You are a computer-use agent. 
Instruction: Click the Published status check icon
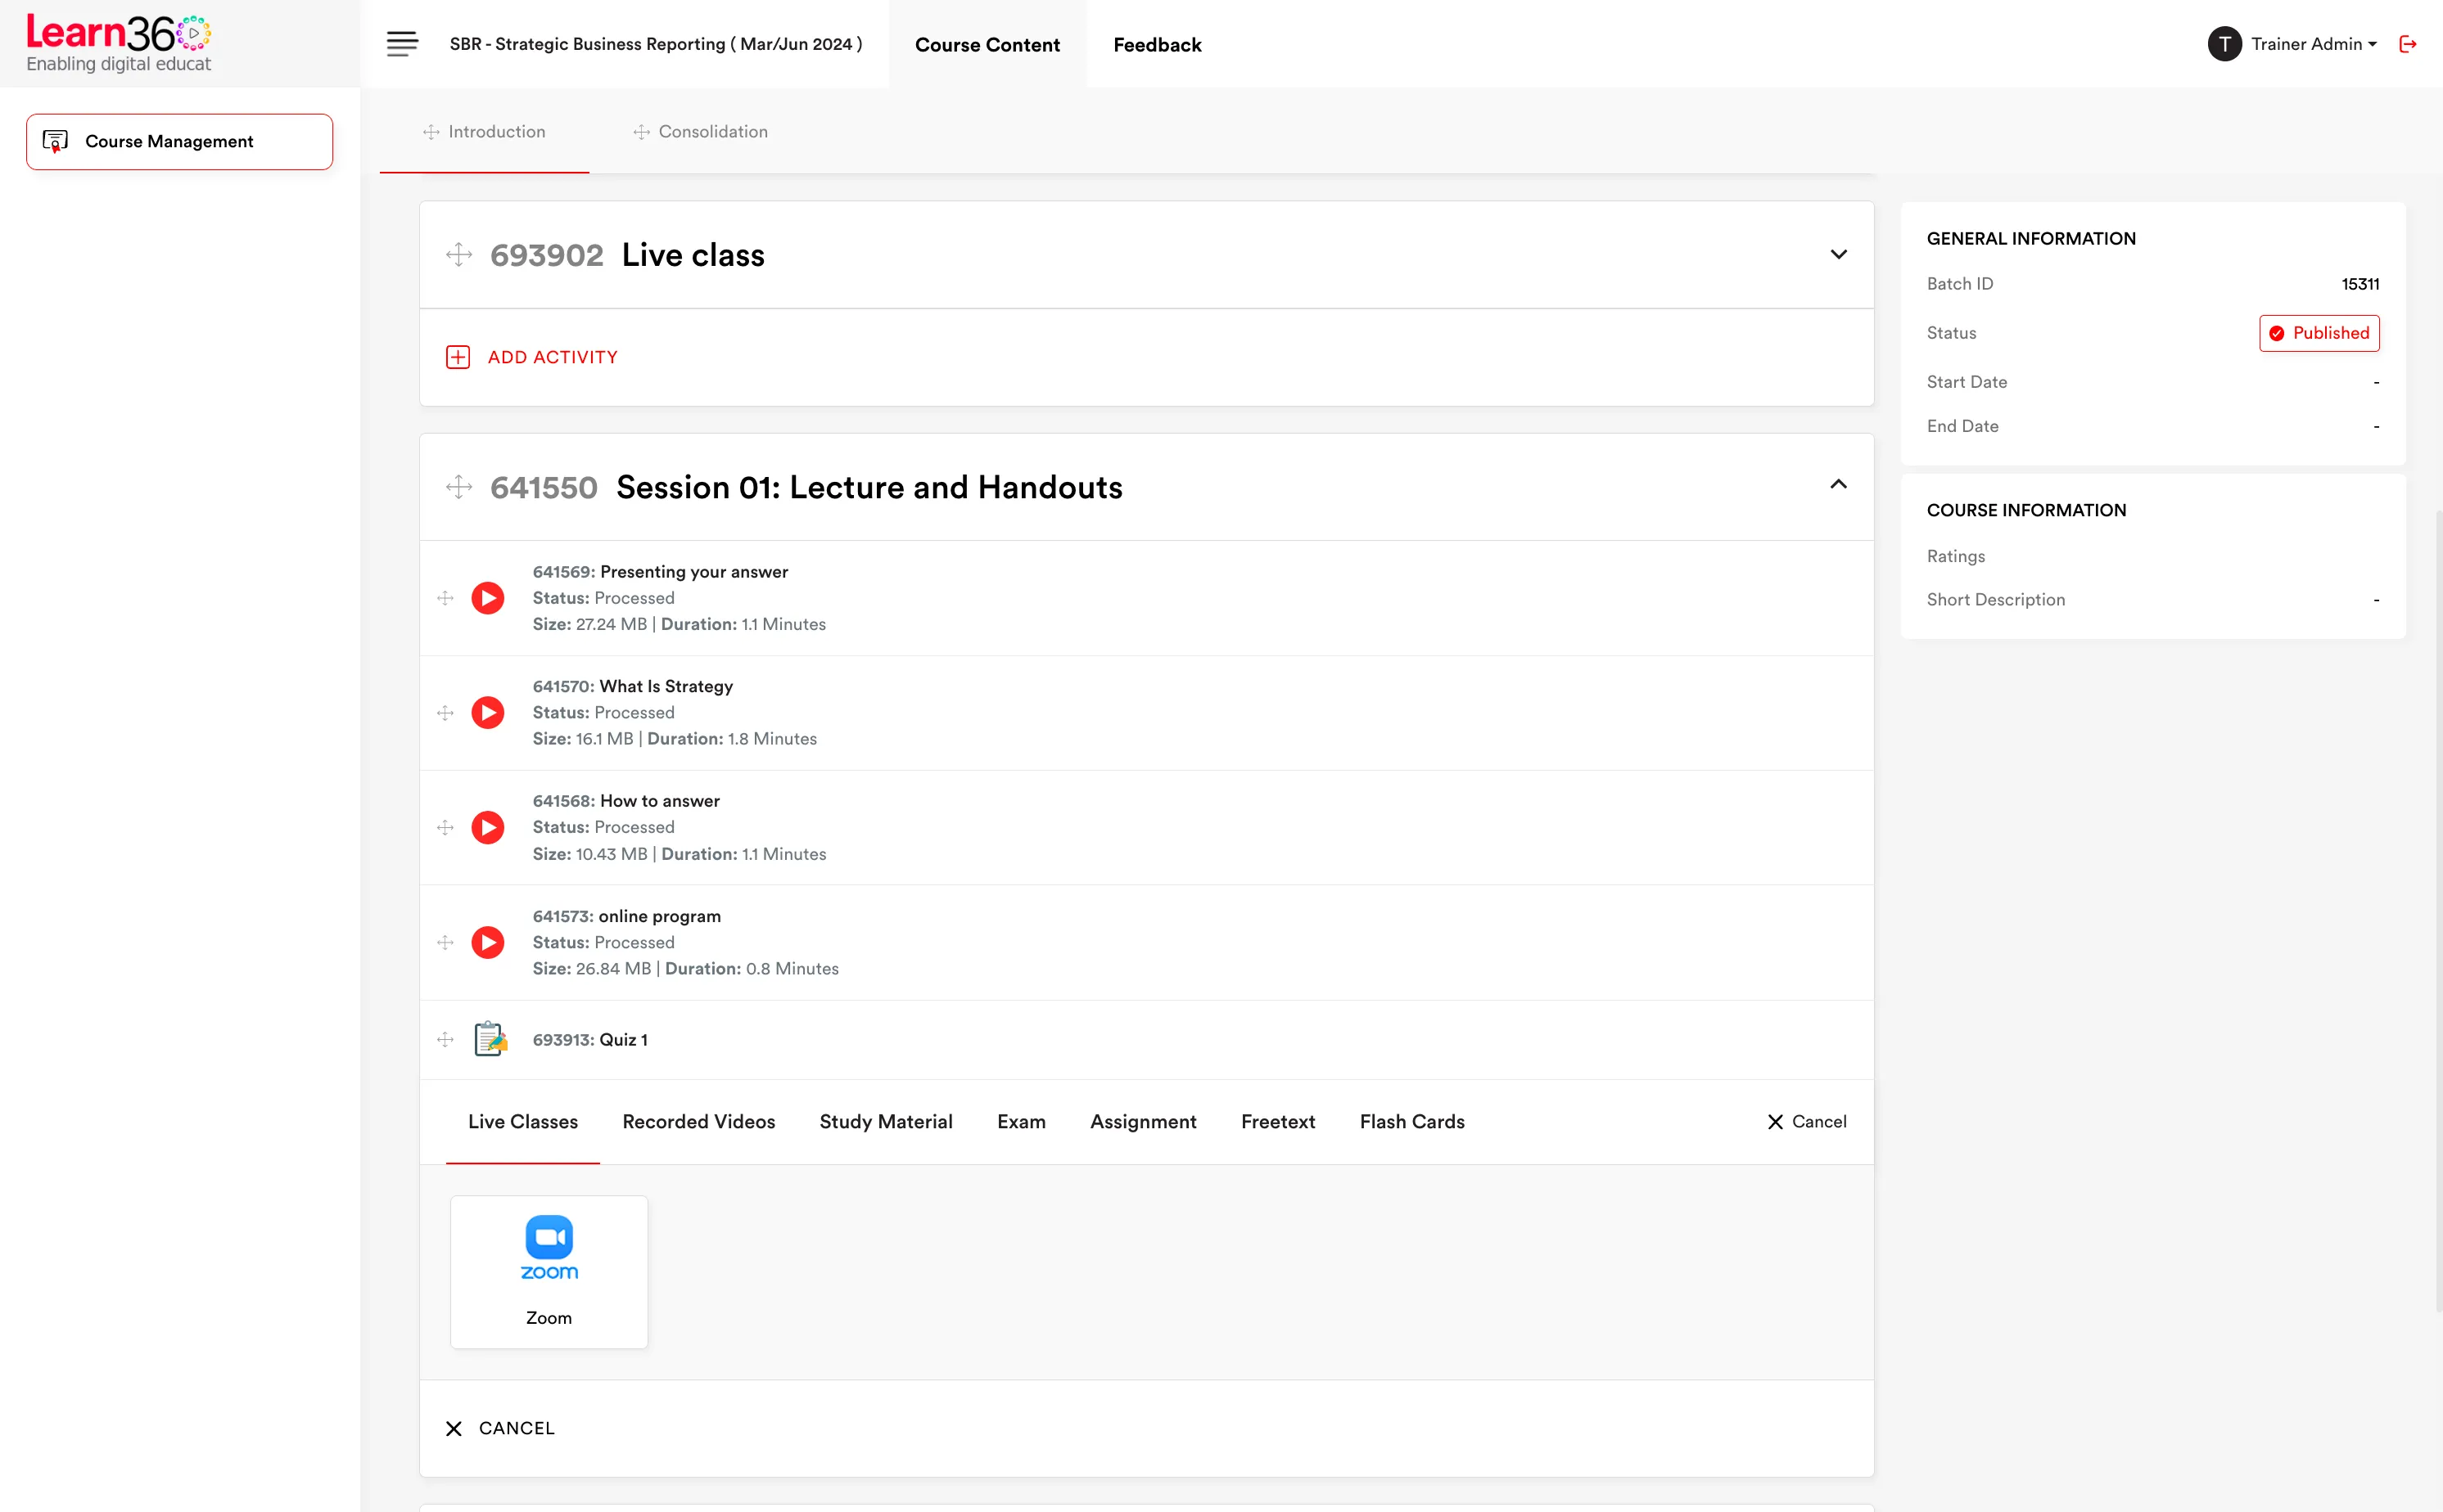[x=2277, y=333]
